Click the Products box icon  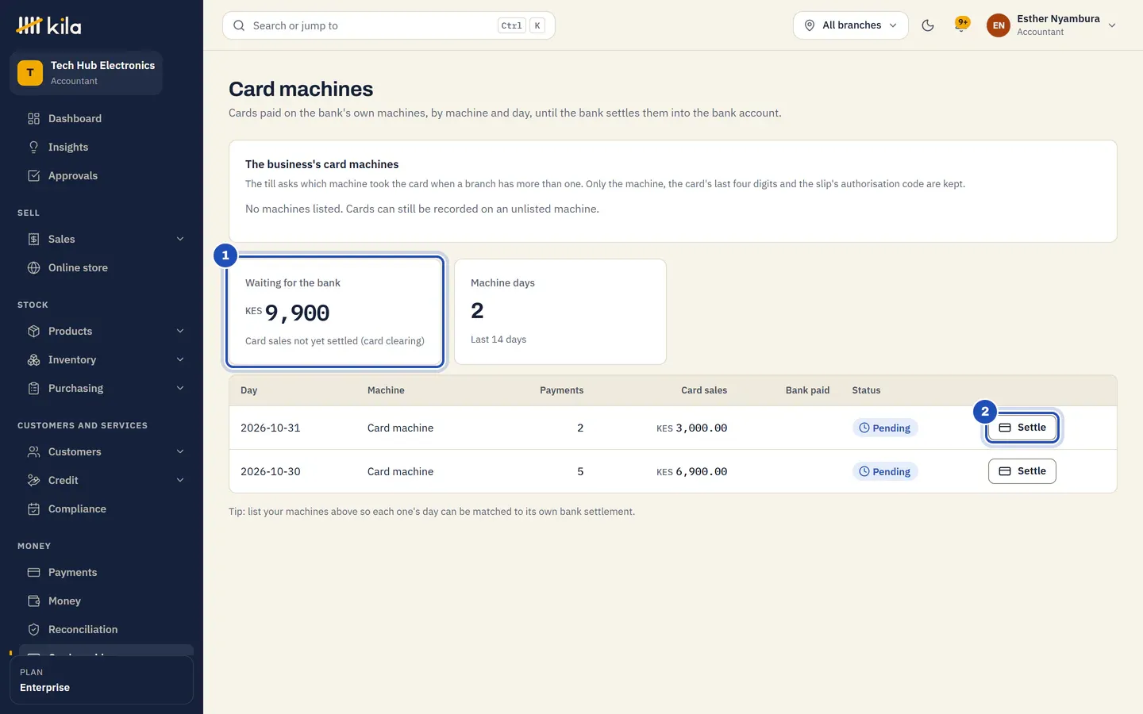pos(33,331)
